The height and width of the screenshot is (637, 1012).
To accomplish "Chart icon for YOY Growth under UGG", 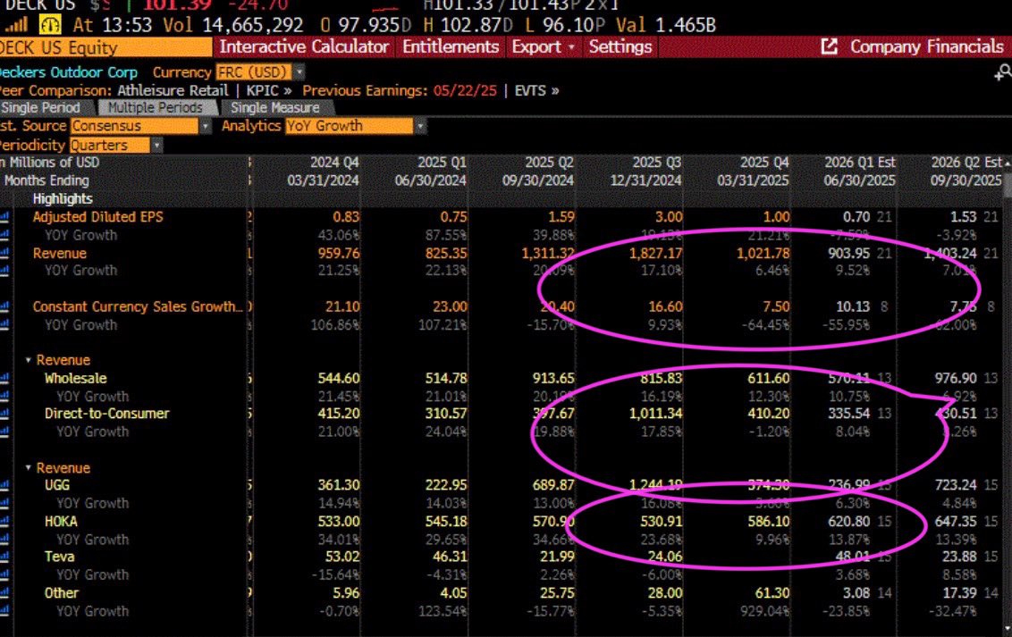I will click(x=4, y=504).
